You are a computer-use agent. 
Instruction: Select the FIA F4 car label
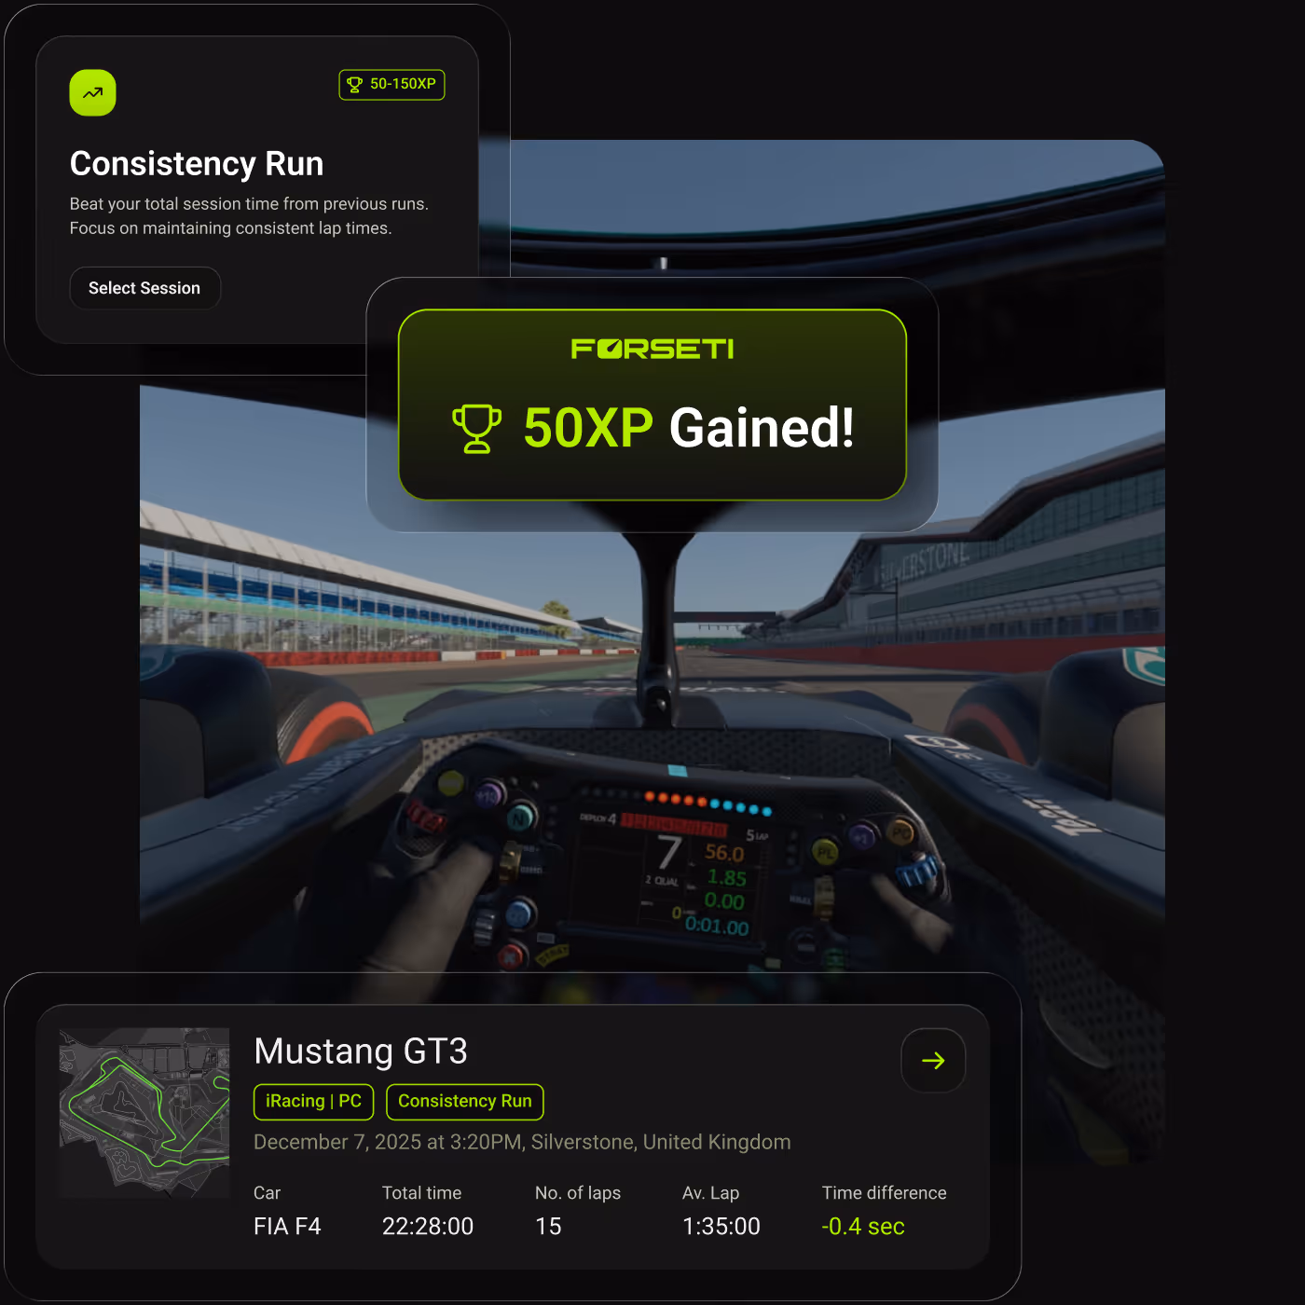tap(287, 1226)
